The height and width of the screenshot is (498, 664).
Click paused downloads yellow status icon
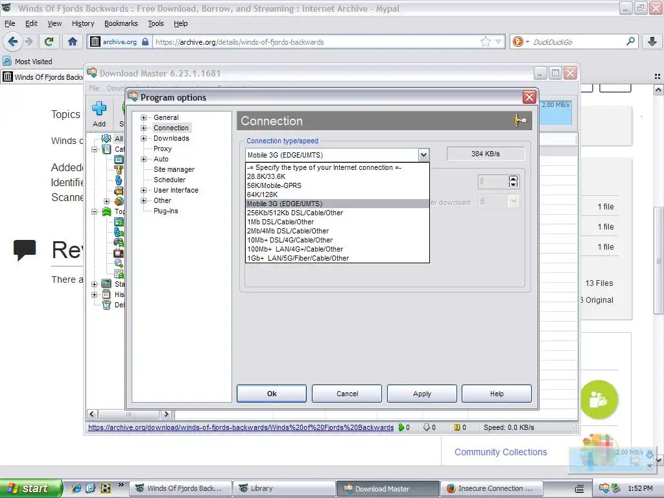coord(457,428)
